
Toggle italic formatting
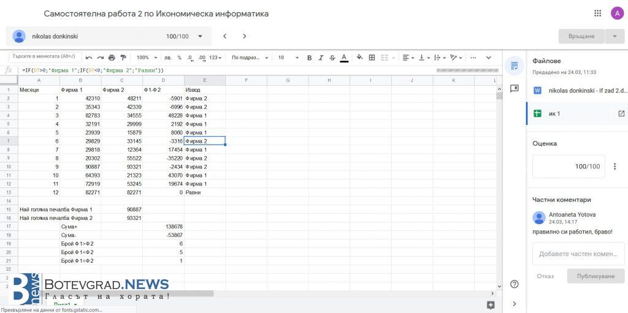[x=321, y=58]
